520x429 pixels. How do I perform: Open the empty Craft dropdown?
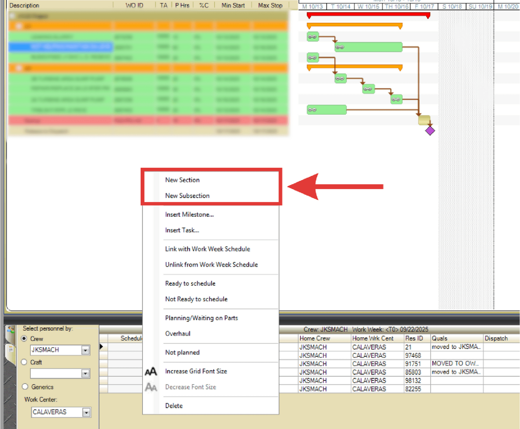pyautogui.click(x=85, y=374)
